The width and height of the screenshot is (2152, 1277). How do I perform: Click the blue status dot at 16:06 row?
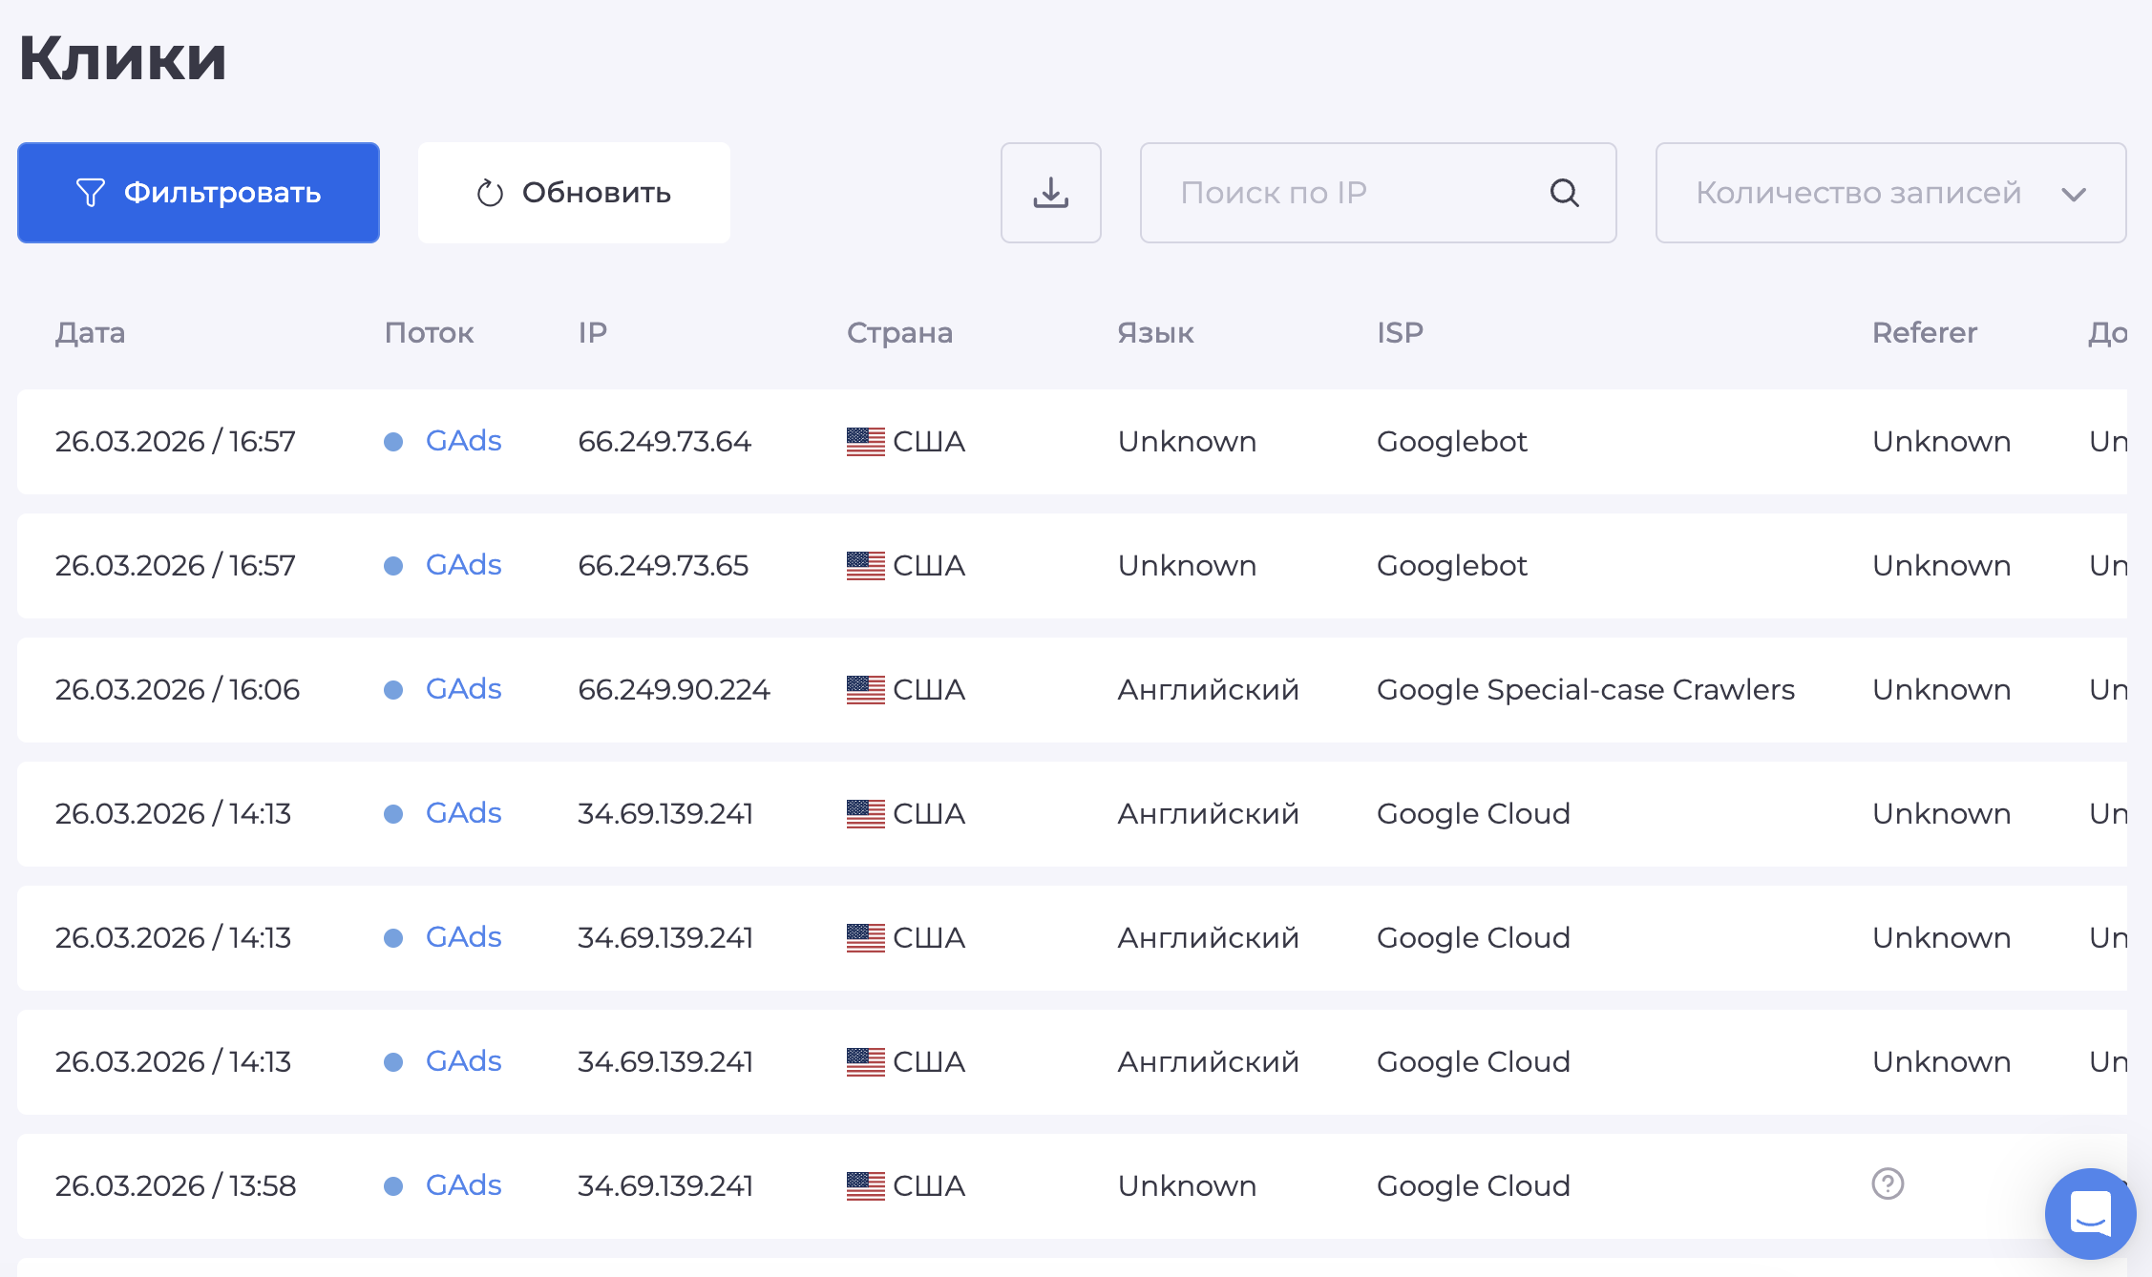pyautogui.click(x=392, y=690)
